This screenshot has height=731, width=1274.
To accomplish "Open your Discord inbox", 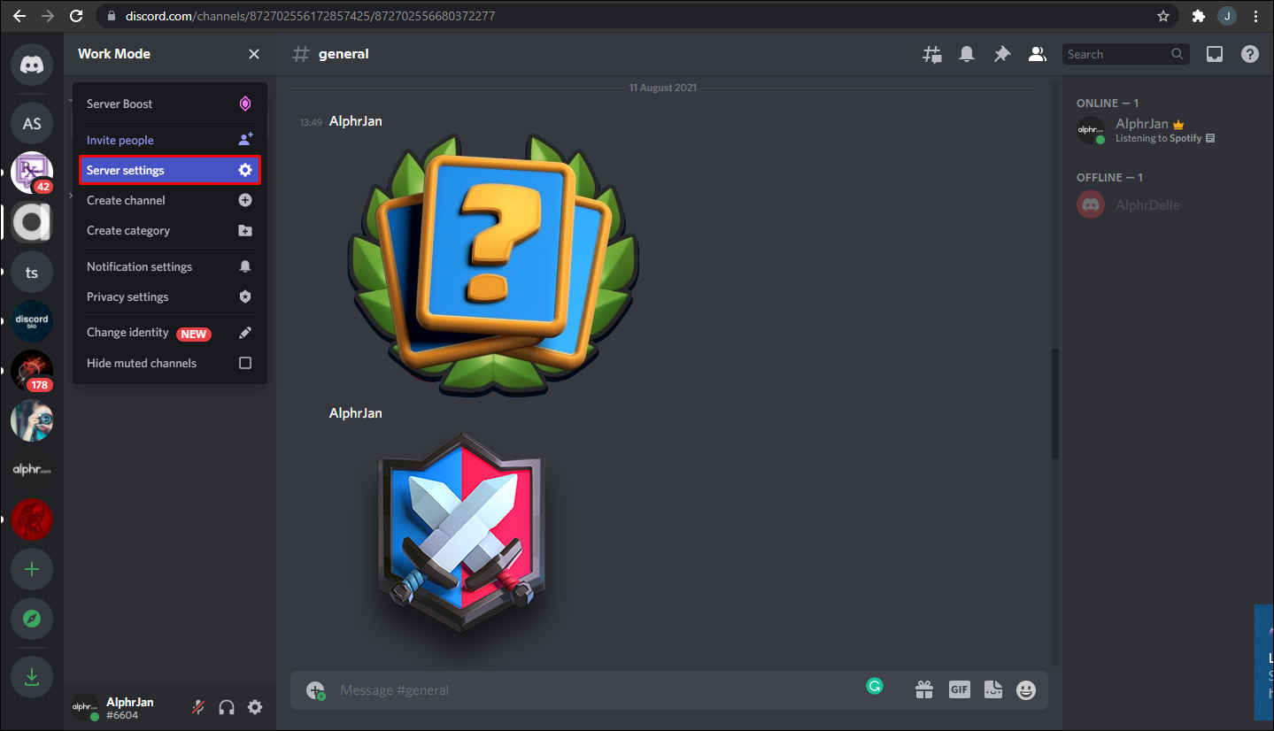I will tap(1214, 54).
